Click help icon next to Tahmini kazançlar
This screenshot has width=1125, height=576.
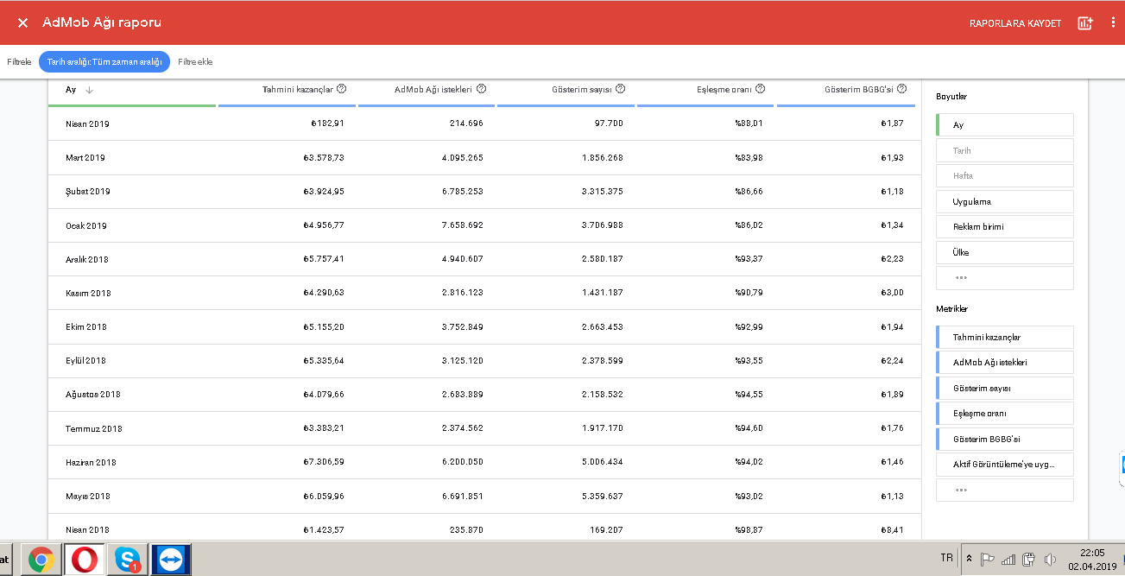[341, 89]
